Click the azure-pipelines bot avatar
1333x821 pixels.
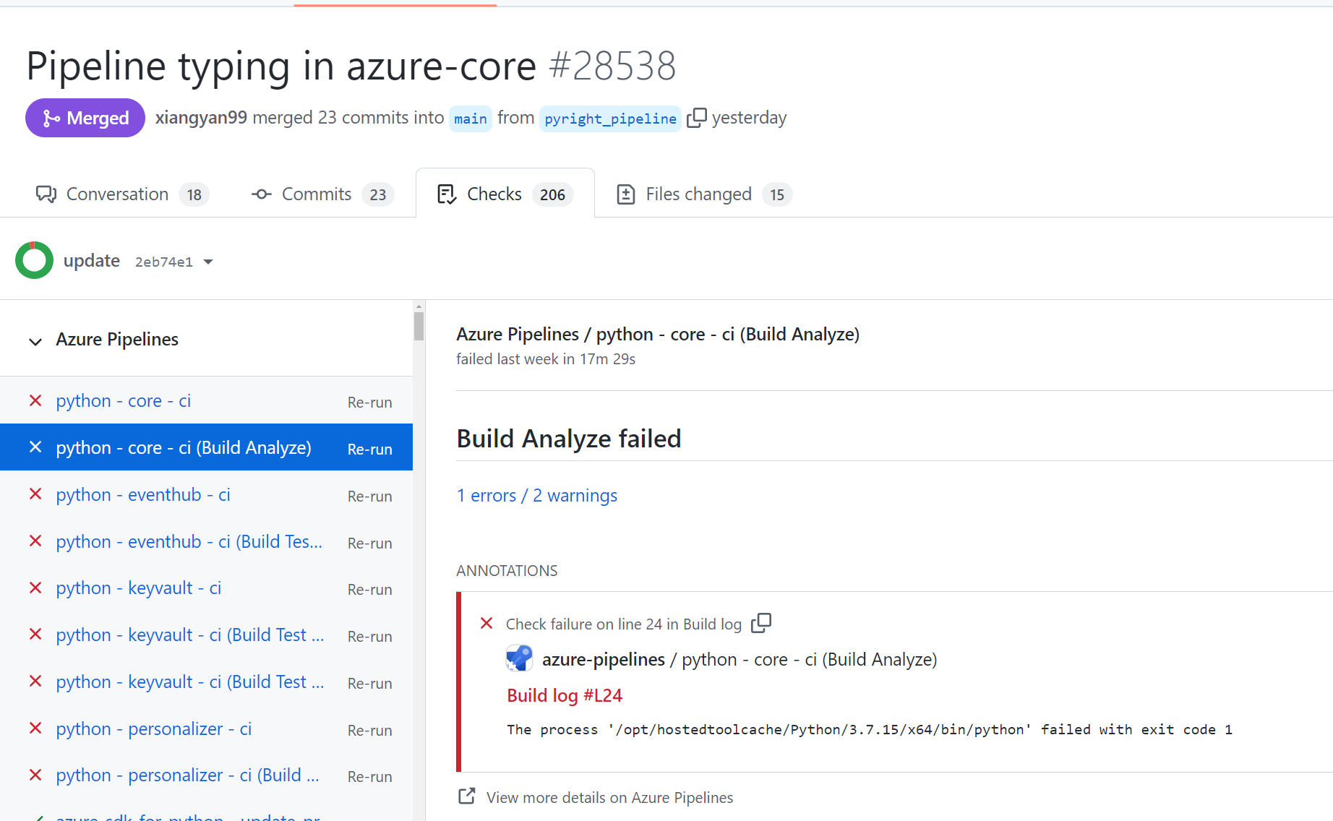pos(519,658)
